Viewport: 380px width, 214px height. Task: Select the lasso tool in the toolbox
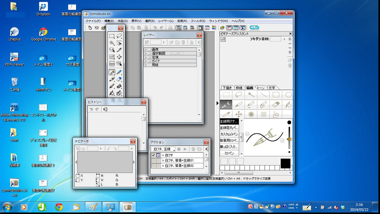(119, 36)
